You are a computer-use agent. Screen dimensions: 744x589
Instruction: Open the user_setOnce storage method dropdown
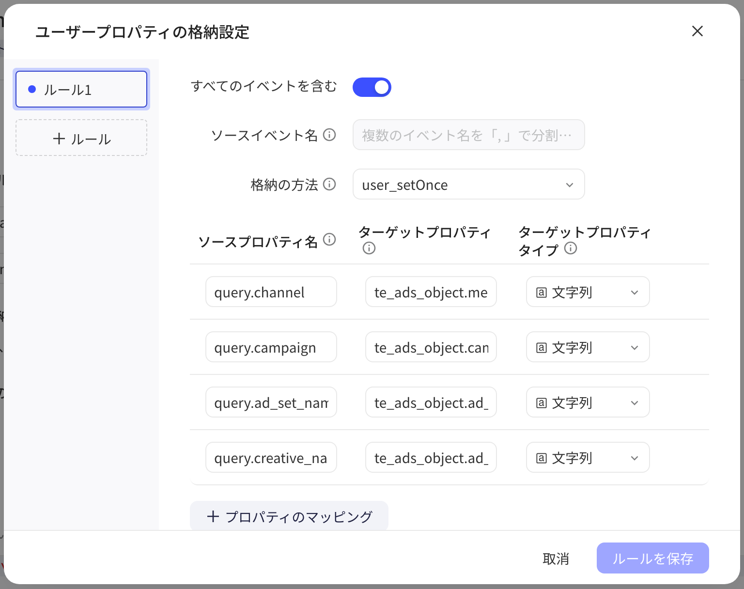click(x=469, y=184)
